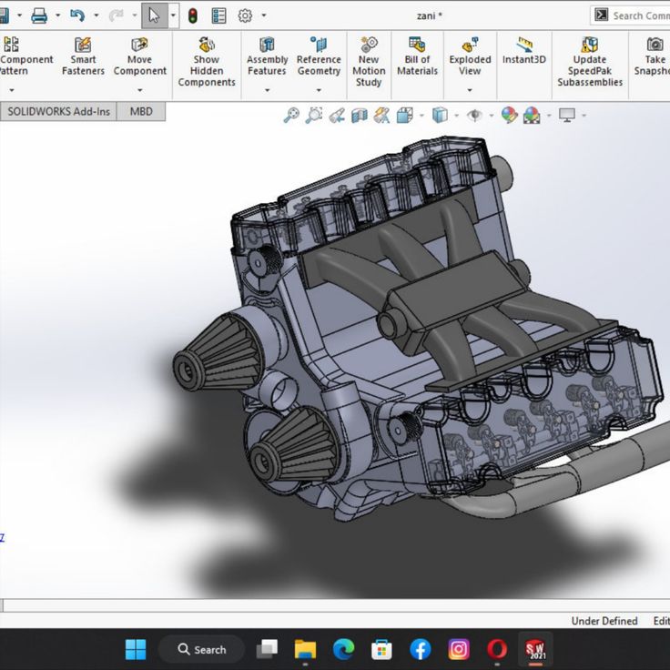The width and height of the screenshot is (670, 670).
Task: Start New Motion Study
Action: [x=369, y=62]
